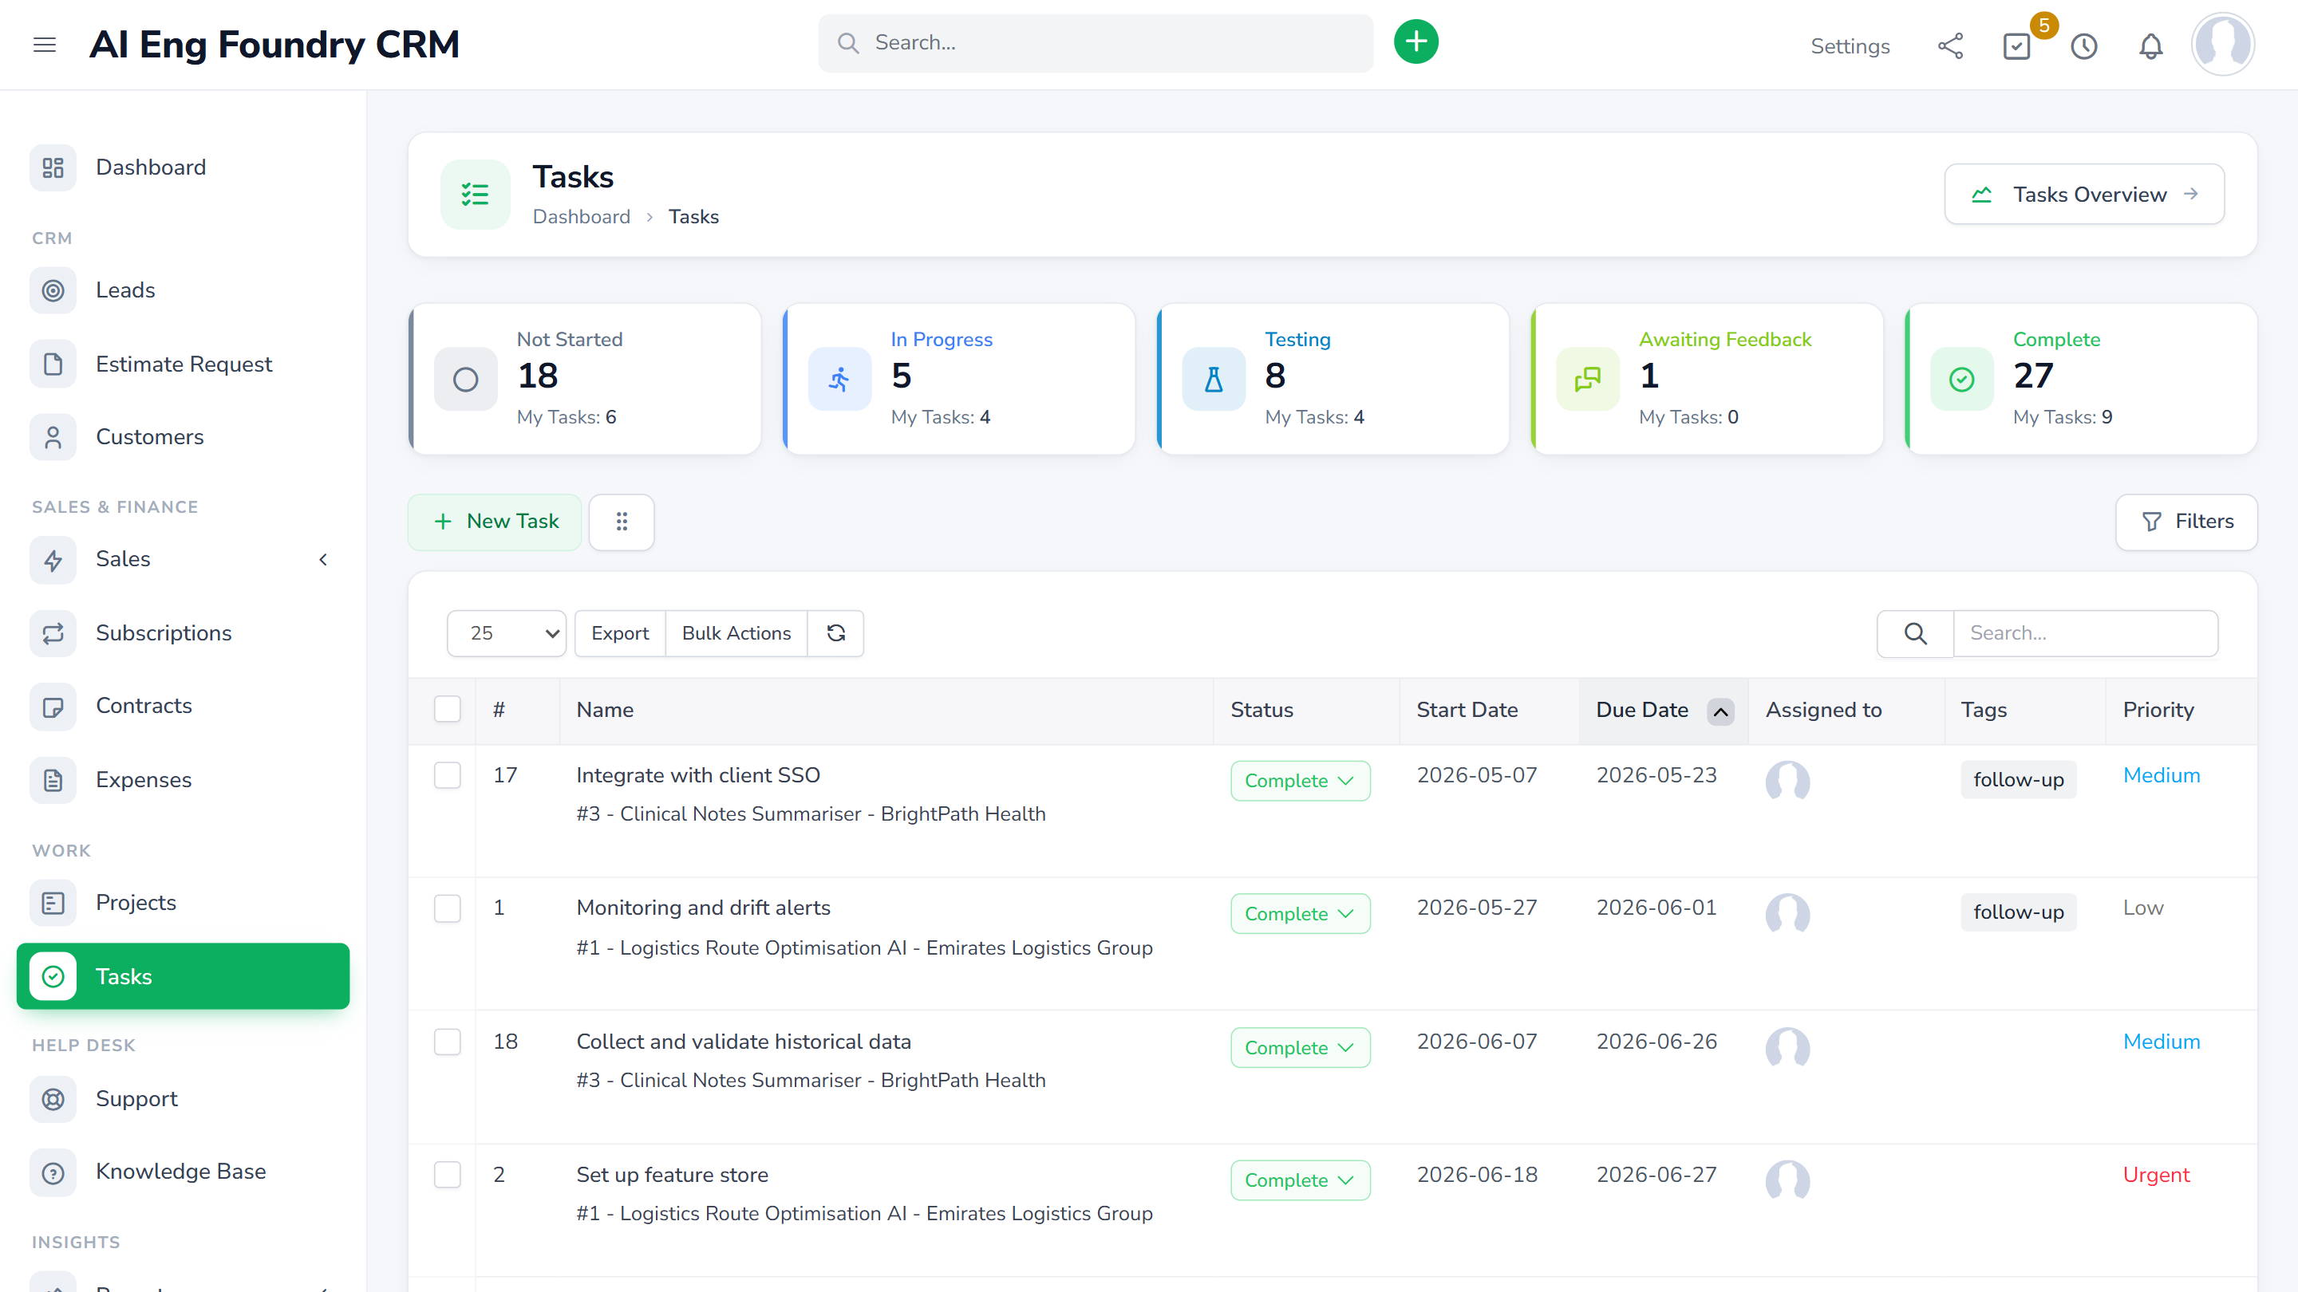Open the Filters button
The image size is (2298, 1292).
click(x=2185, y=522)
